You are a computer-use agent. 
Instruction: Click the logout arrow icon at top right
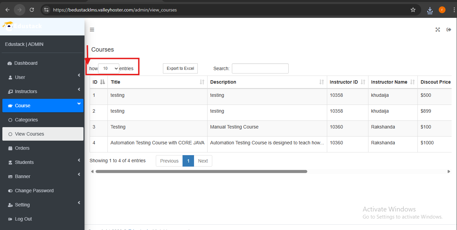pyautogui.click(x=449, y=30)
